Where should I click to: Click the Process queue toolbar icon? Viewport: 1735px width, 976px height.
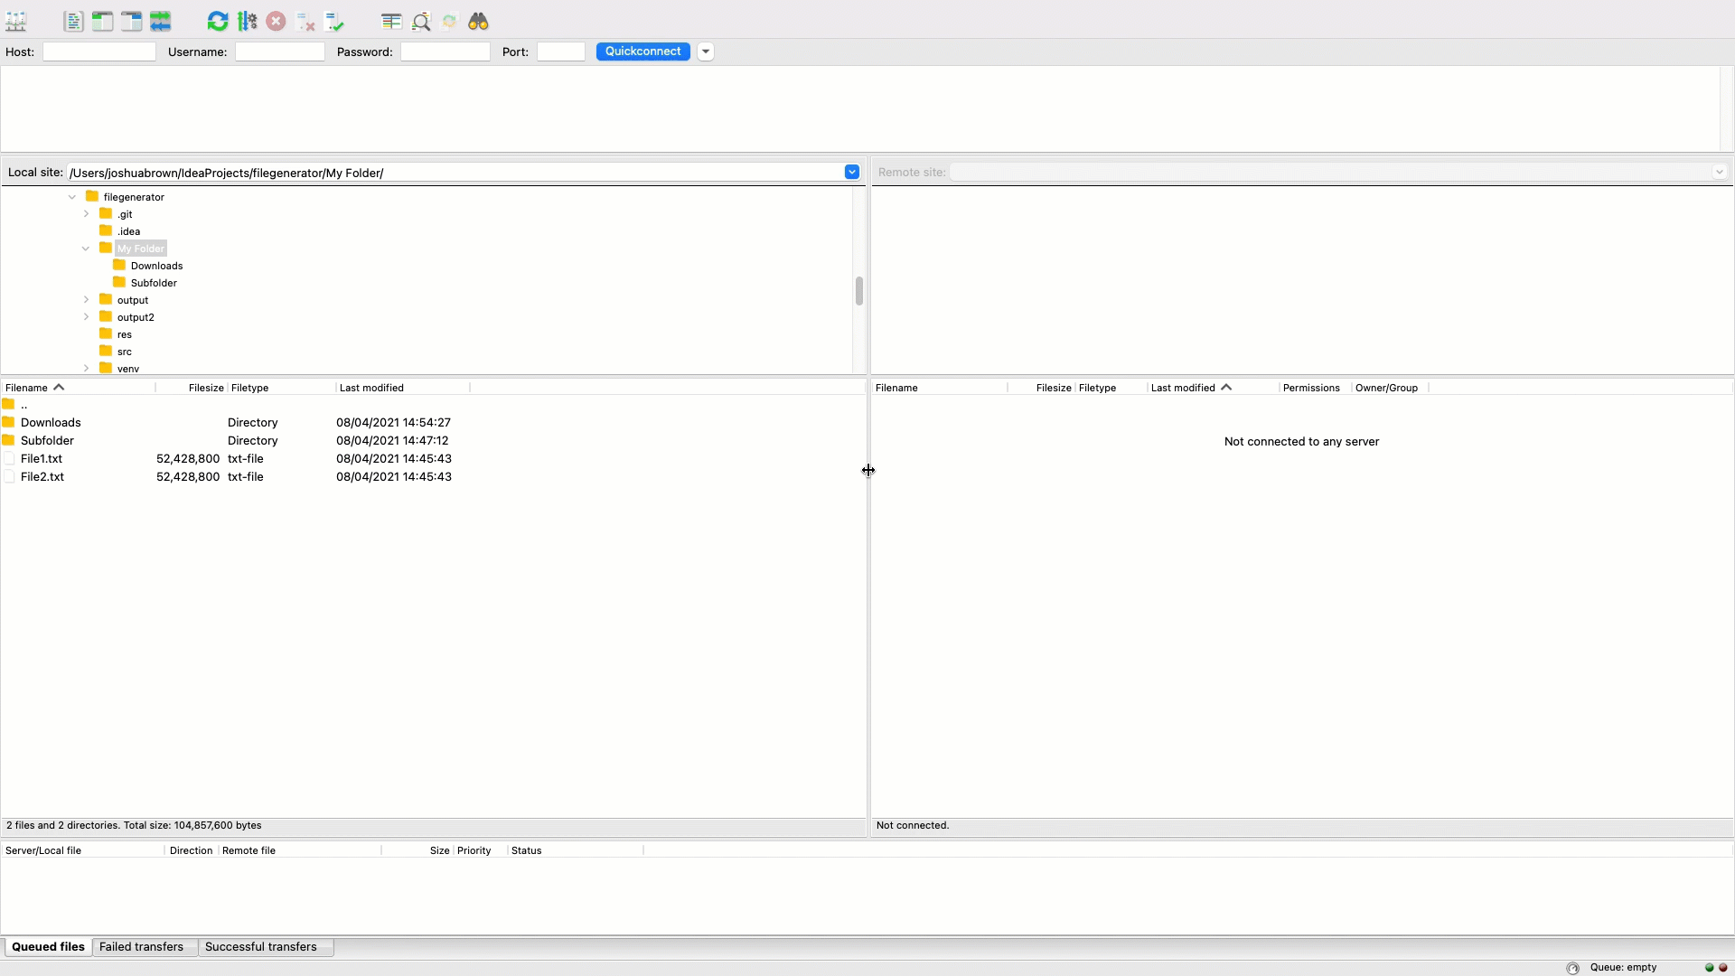point(247,21)
